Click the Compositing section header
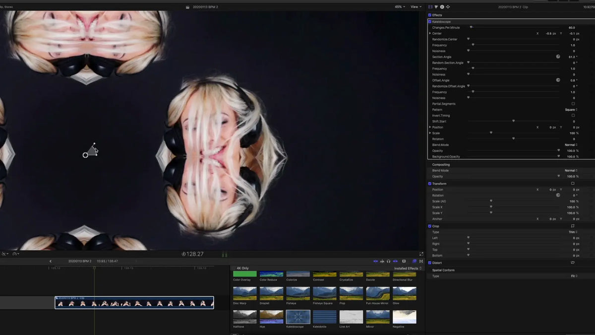 441,164
